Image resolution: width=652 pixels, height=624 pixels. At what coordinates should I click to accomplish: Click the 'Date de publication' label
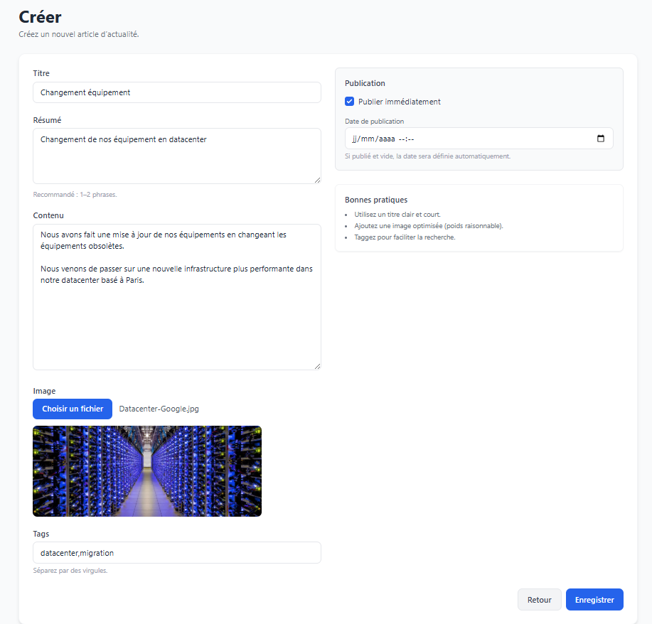pyautogui.click(x=374, y=122)
